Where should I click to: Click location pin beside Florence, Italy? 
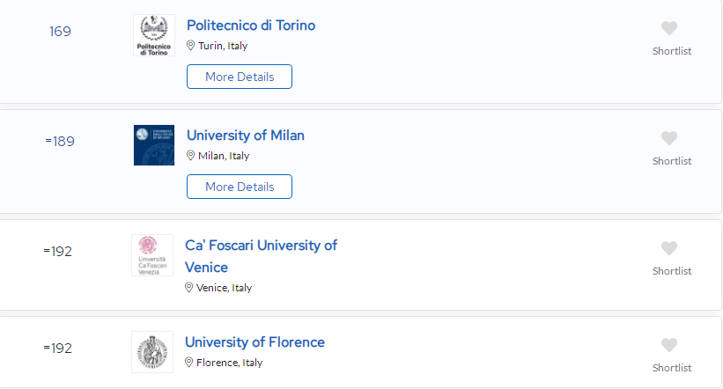[188, 363]
